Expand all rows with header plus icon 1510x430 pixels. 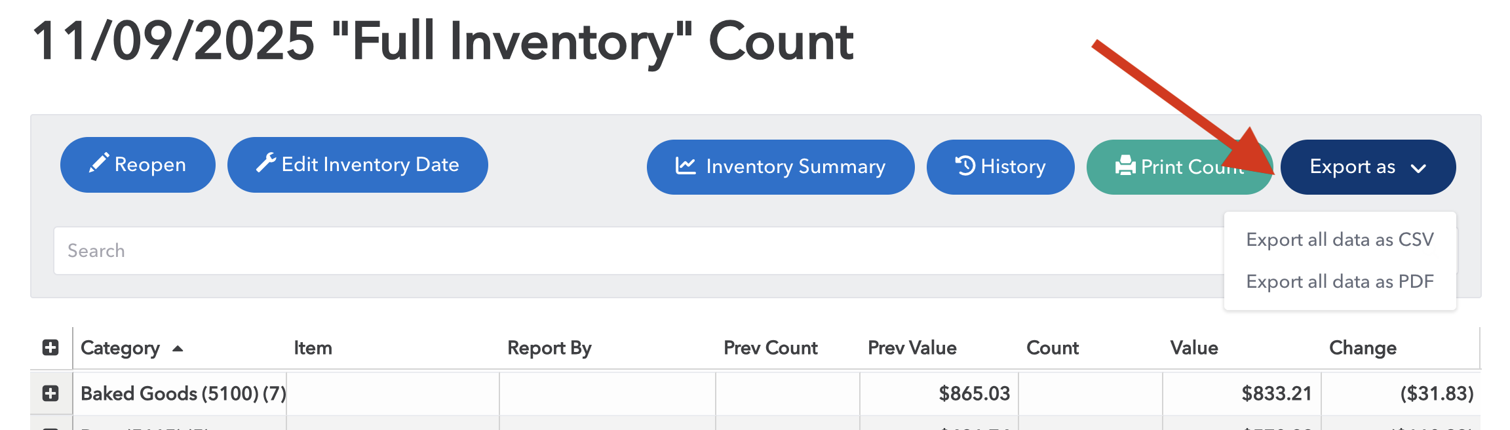point(50,347)
